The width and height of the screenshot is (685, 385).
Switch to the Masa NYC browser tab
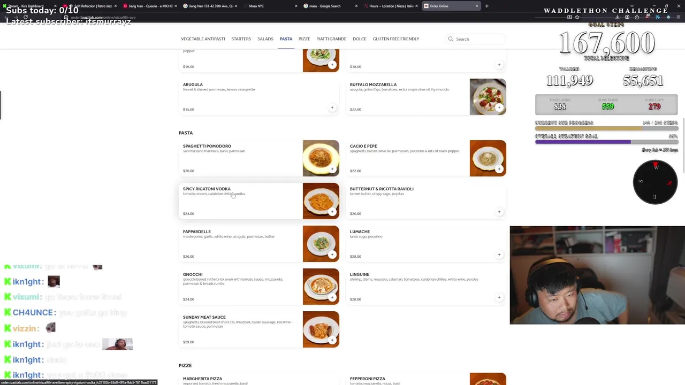click(270, 6)
